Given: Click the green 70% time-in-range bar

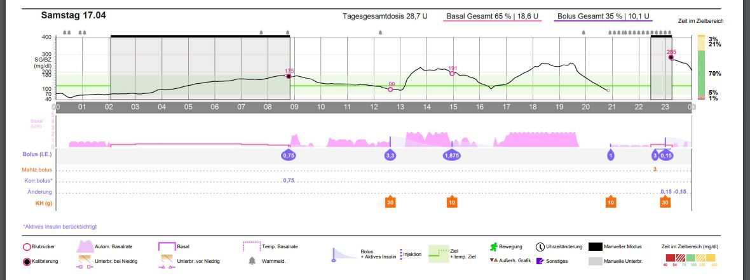Looking at the screenshot, I should coord(701,73).
